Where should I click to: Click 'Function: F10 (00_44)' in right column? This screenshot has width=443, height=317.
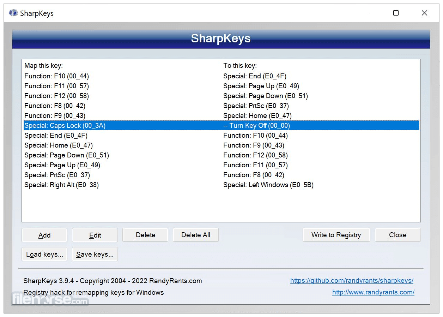(256, 135)
